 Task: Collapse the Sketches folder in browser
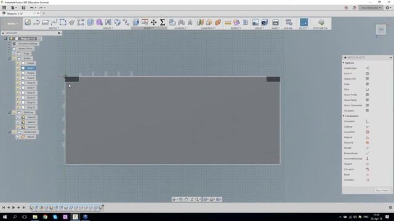click(x=9, y=112)
